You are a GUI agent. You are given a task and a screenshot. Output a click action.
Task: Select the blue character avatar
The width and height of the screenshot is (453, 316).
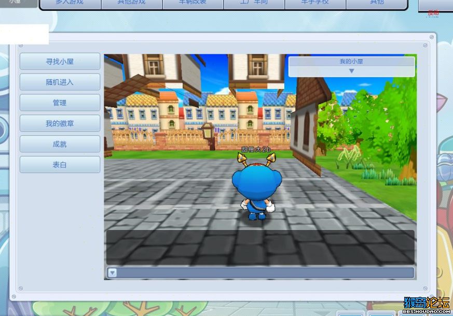(257, 186)
